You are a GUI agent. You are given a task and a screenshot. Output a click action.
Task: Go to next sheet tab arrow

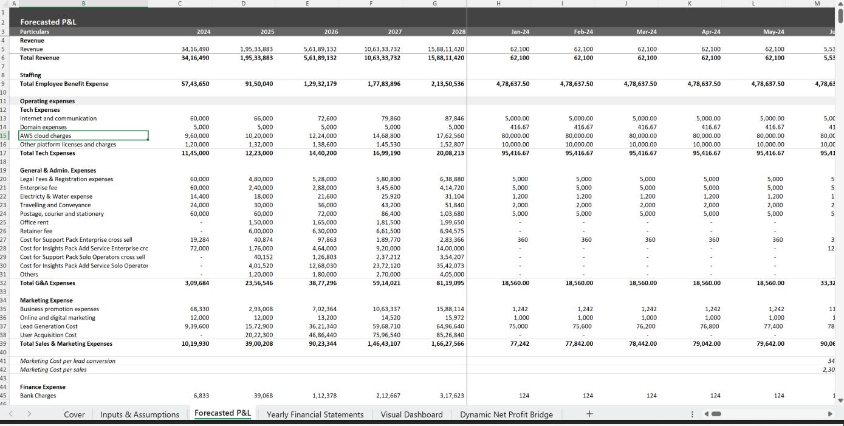pyautogui.click(x=29, y=414)
